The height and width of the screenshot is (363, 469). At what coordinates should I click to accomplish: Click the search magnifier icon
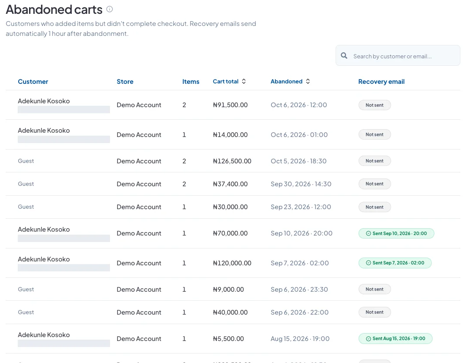344,56
